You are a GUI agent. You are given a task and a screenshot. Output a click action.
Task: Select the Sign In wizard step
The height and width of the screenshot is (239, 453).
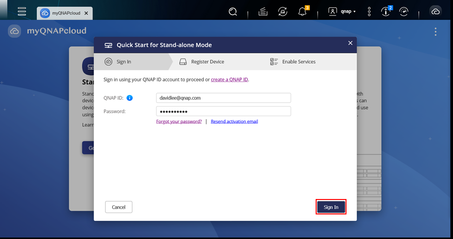pos(133,62)
